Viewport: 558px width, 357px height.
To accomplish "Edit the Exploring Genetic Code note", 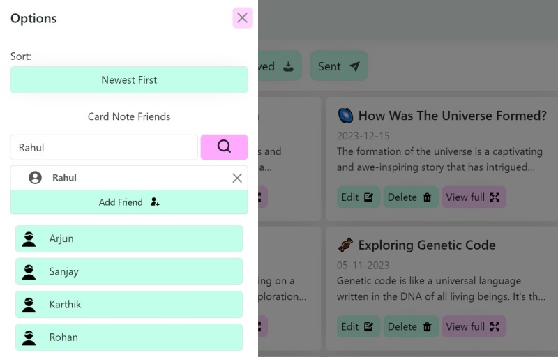I will [x=359, y=326].
